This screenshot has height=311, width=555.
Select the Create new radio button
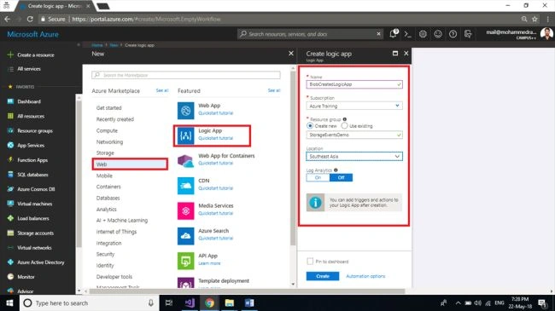pyautogui.click(x=310, y=126)
